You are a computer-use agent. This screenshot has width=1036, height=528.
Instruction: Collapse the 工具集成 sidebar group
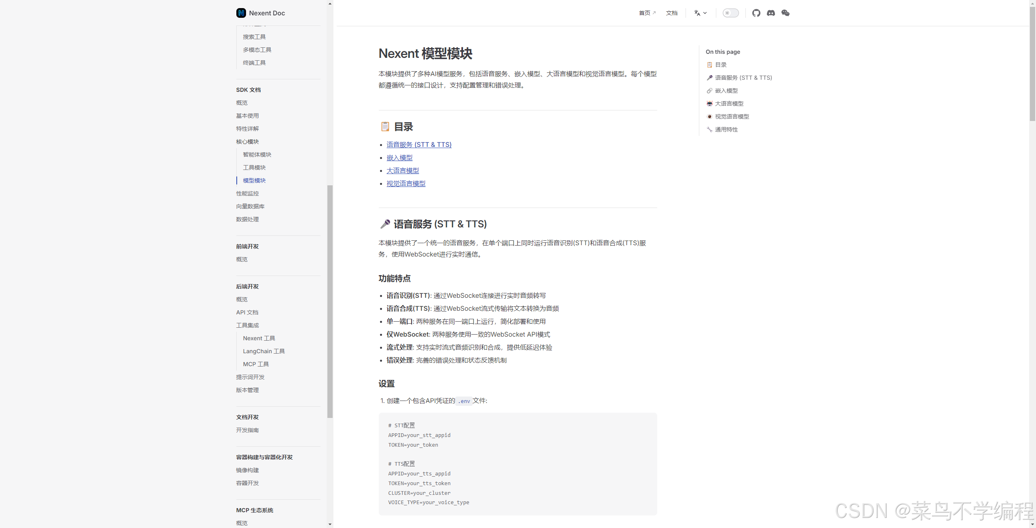point(247,325)
